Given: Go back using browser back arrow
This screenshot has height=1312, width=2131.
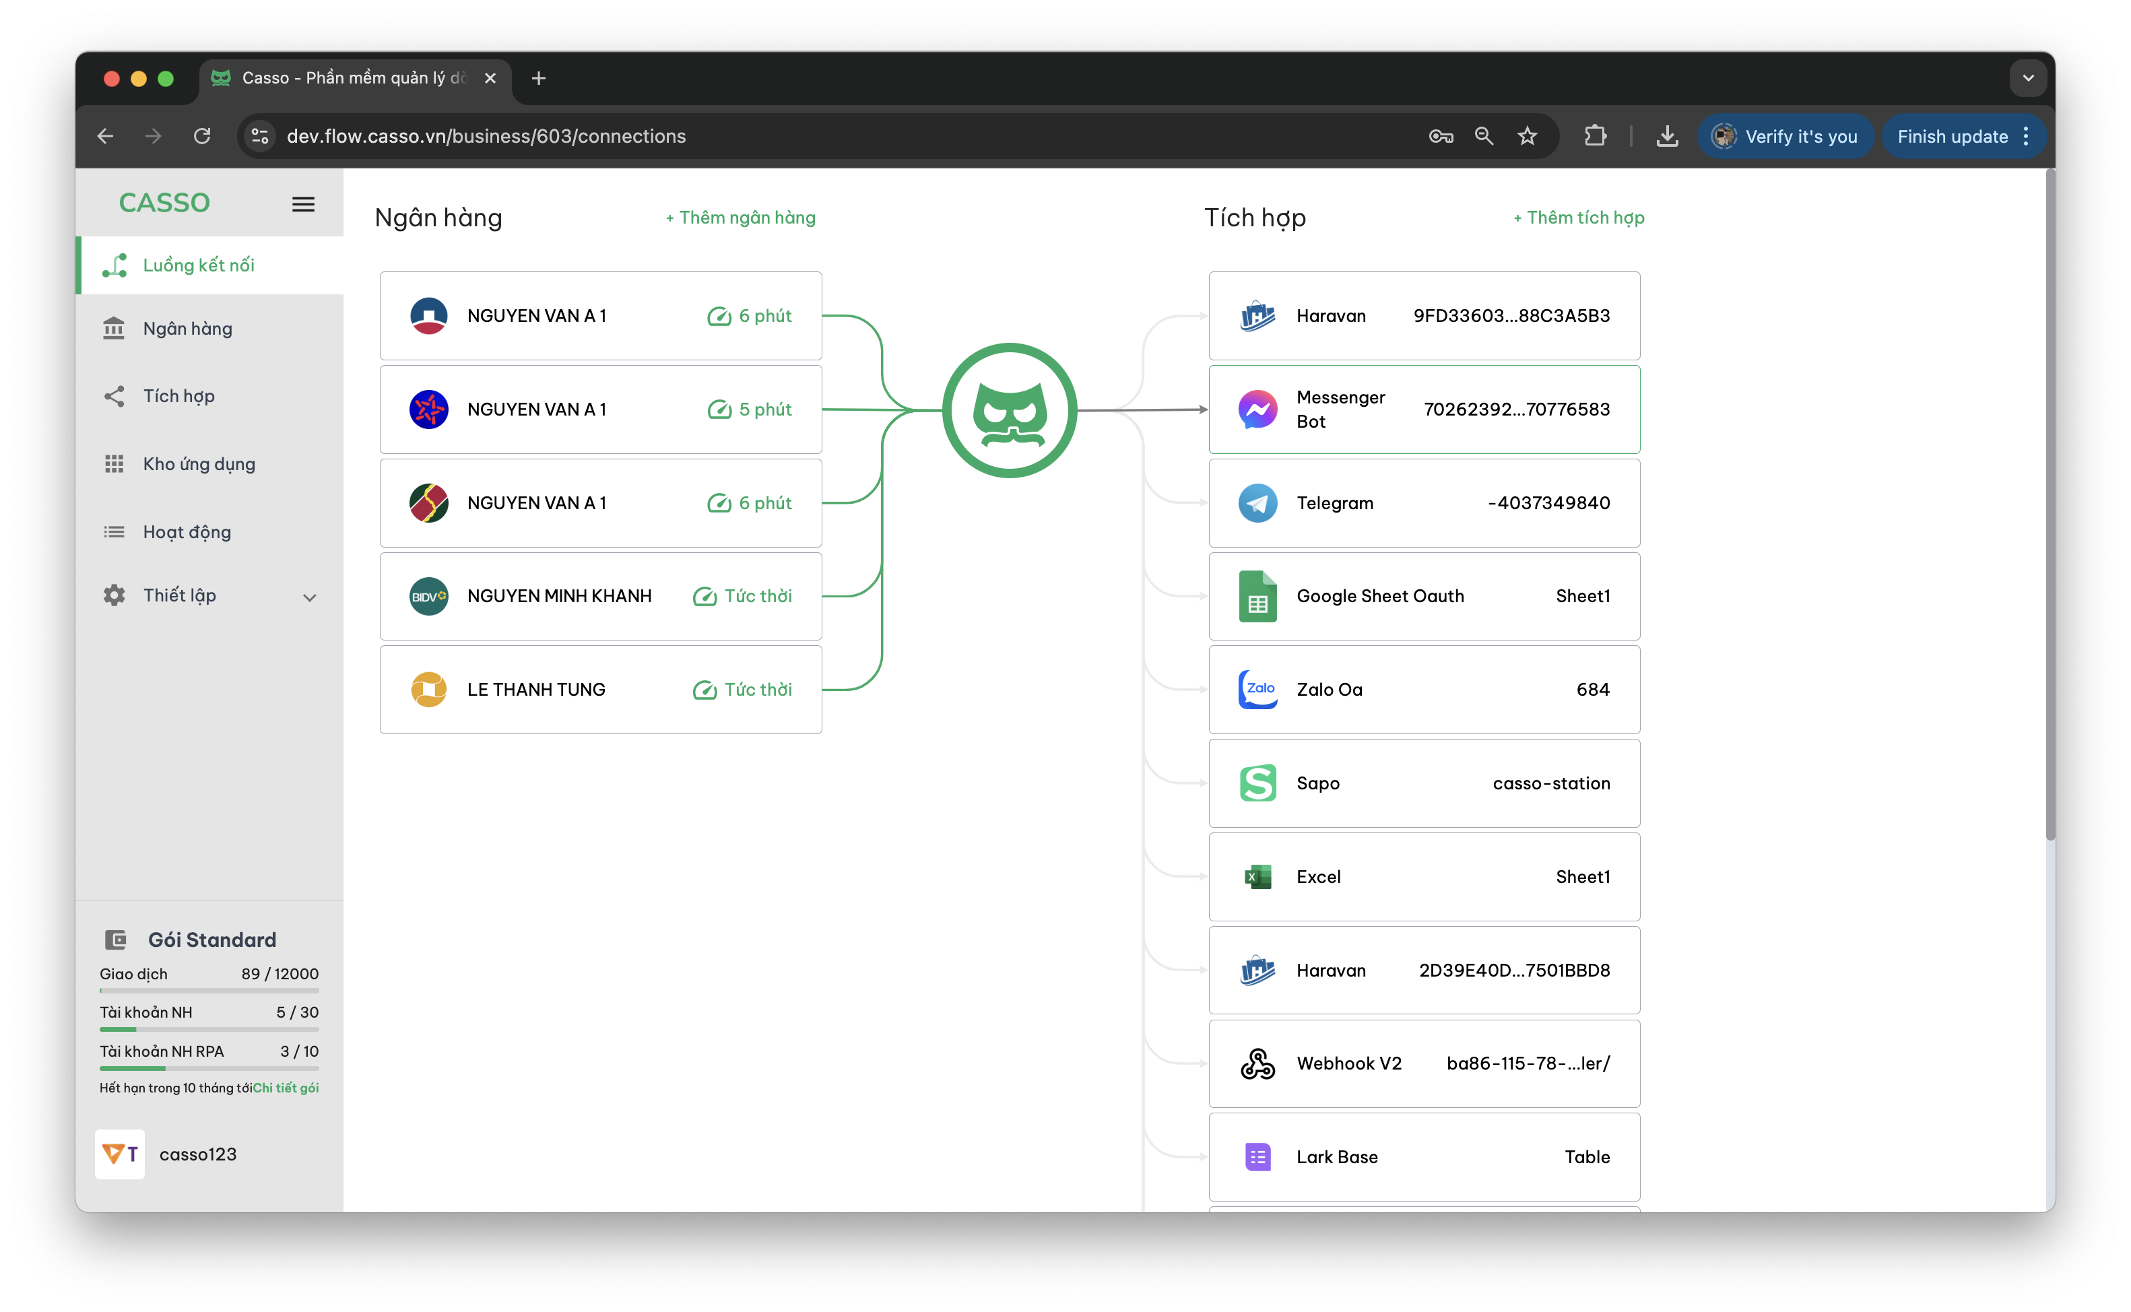Looking at the screenshot, I should pos(106,136).
